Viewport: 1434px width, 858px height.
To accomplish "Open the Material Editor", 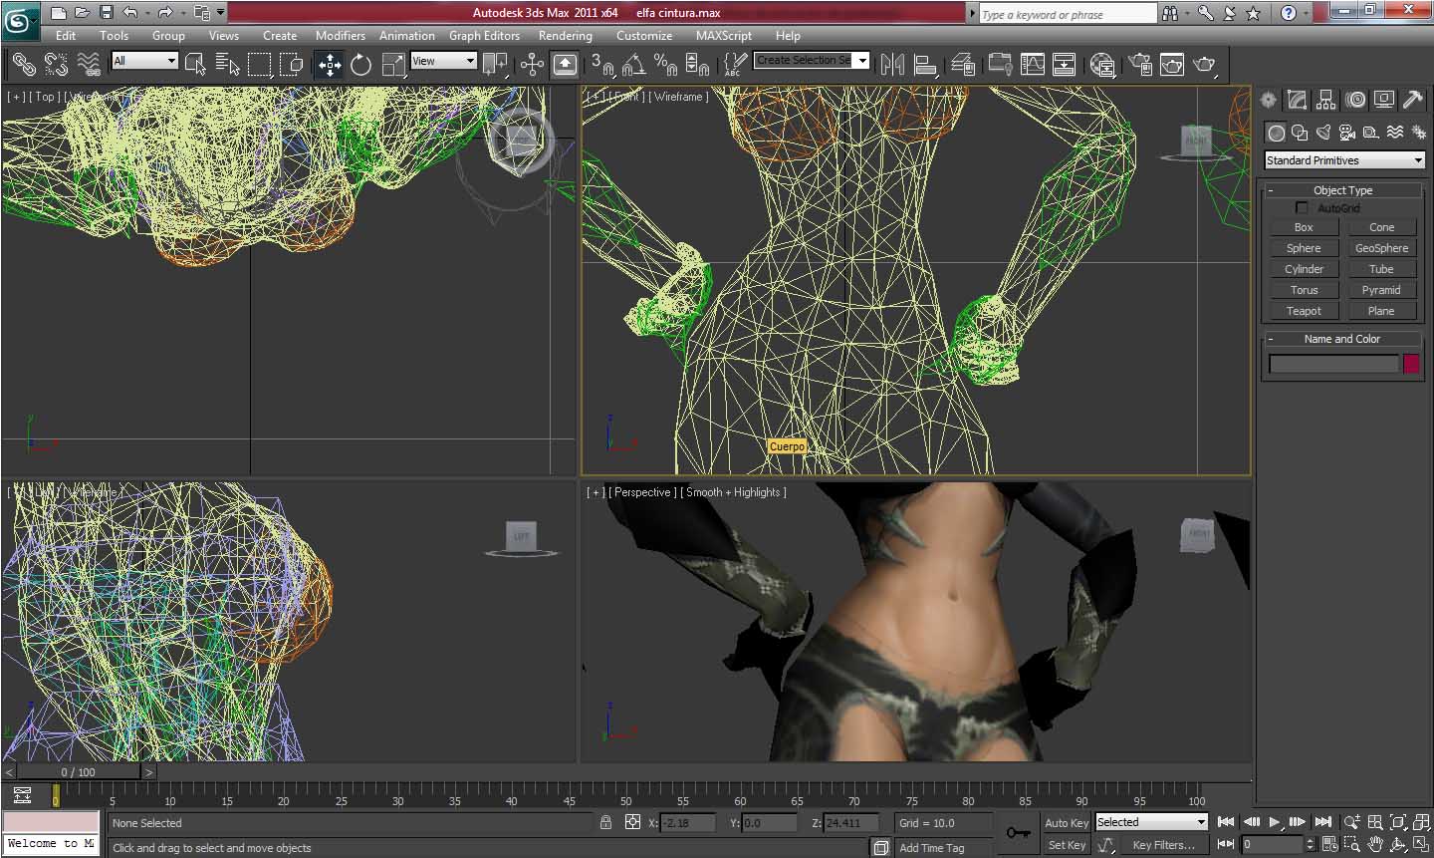I will tap(1101, 65).
